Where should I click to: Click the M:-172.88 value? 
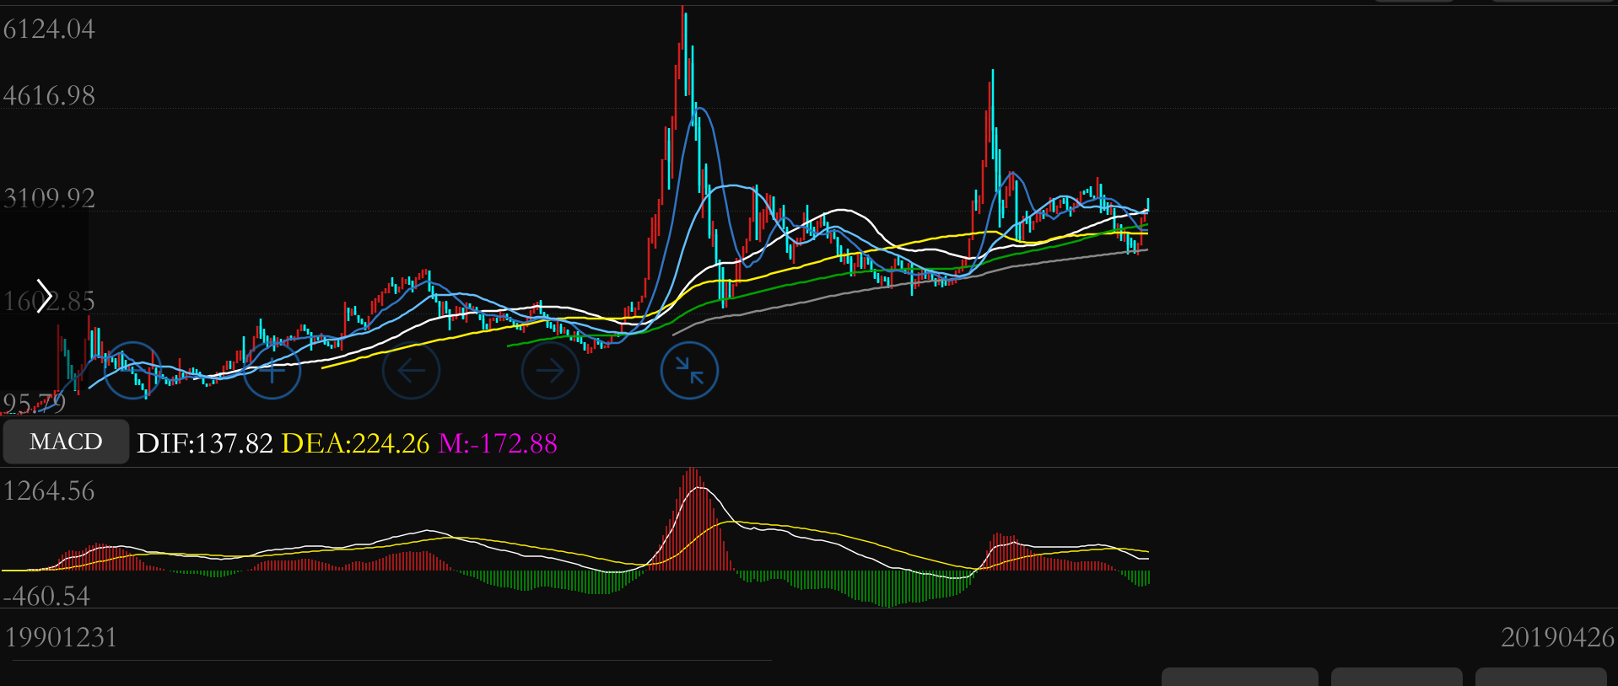[x=498, y=443]
